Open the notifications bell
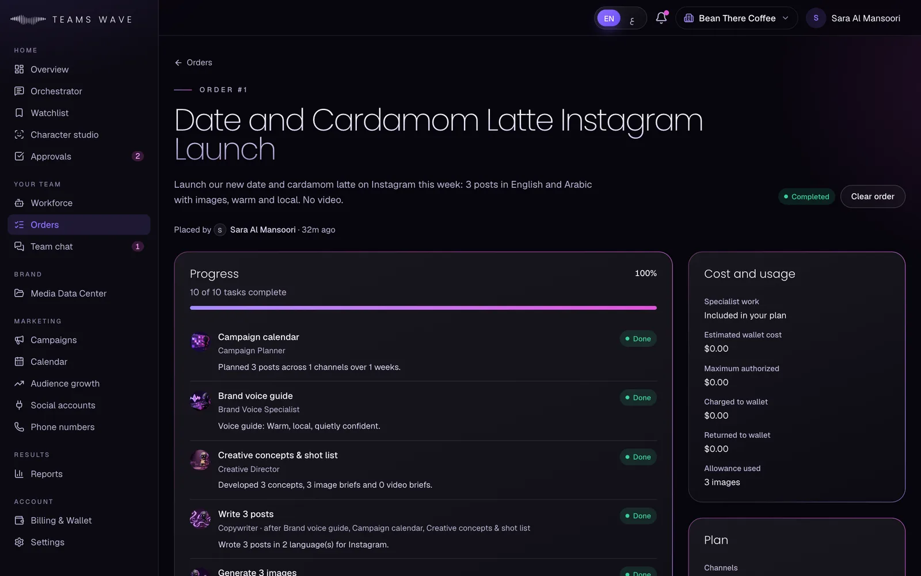This screenshot has width=921, height=576. coord(661,18)
